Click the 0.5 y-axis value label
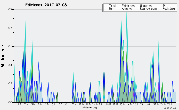This screenshot has height=110, width=179. (x=10, y=46)
